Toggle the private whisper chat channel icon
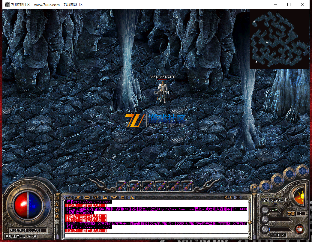This screenshot has height=242, width=312. 57,216
